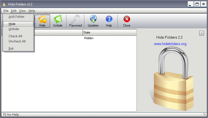
Task: Click the State column header
Action: pyautogui.click(x=109, y=32)
